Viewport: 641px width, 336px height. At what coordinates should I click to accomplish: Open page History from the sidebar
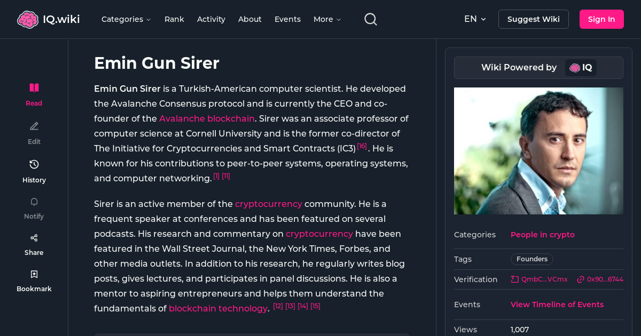coord(34,164)
